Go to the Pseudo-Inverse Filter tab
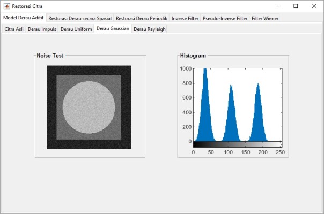This screenshot has width=324, height=214. [x=225, y=18]
